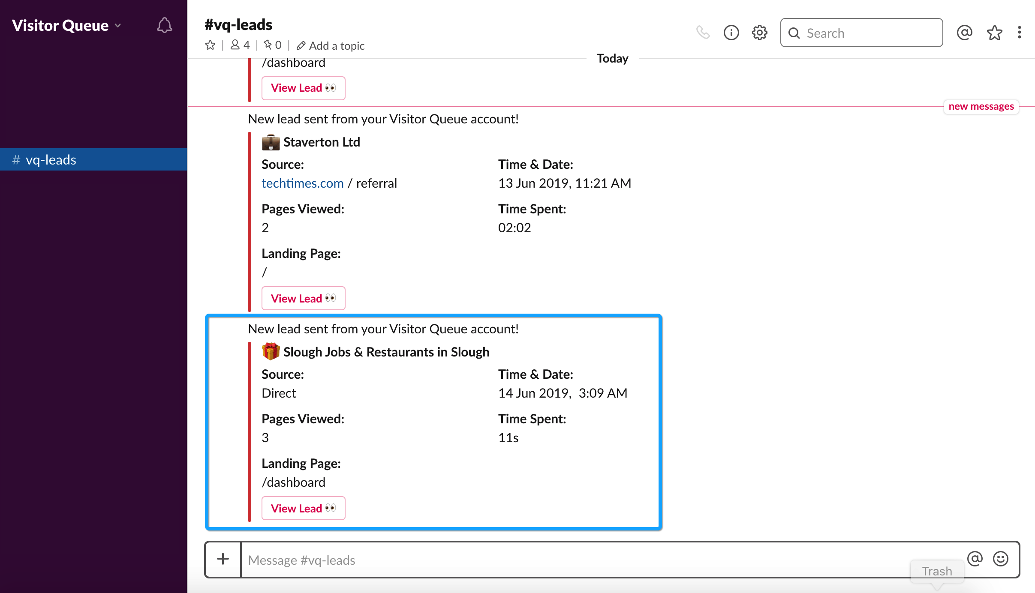Image resolution: width=1035 pixels, height=593 pixels.
Task: Click Add a topic
Action: pyautogui.click(x=331, y=45)
